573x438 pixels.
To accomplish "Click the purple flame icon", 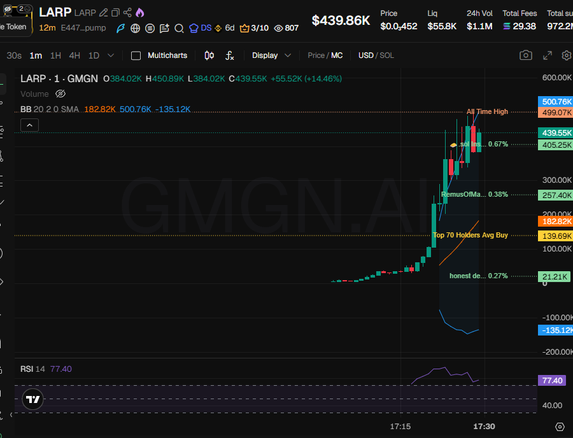I will pyautogui.click(x=139, y=13).
